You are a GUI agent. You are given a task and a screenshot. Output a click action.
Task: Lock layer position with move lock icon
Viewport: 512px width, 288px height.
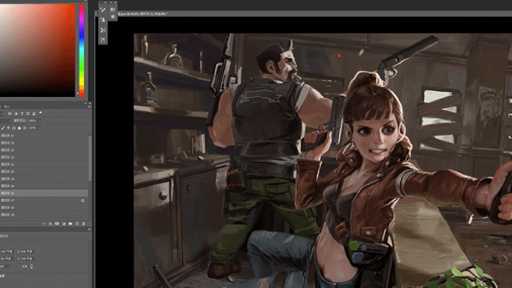click(x=8, y=128)
